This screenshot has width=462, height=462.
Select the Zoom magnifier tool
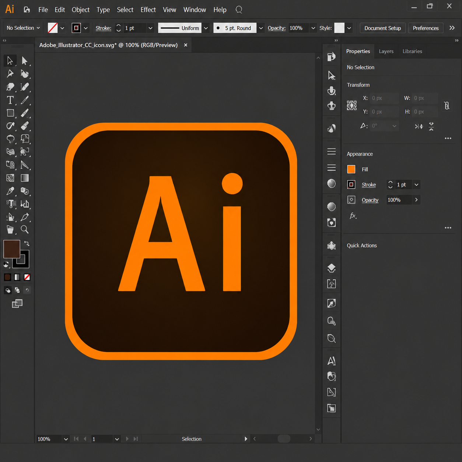coord(24,230)
